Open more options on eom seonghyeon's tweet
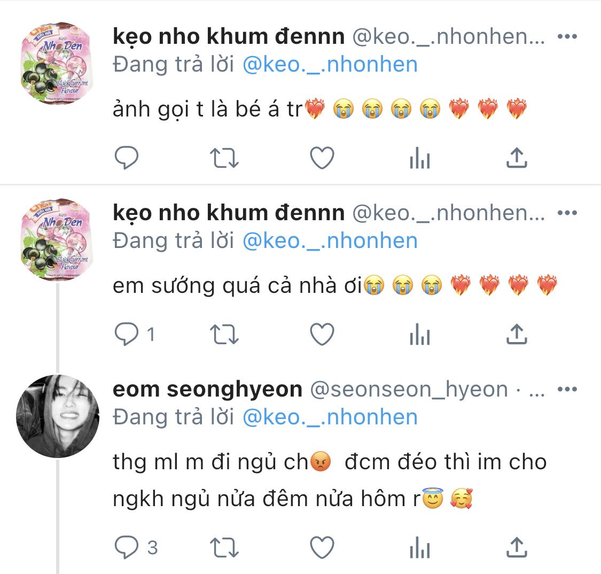Viewport: 601px width, 574px height. 567,390
